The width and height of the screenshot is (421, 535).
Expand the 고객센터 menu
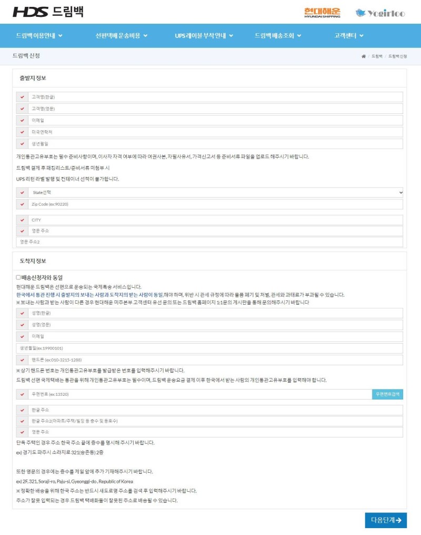[349, 35]
